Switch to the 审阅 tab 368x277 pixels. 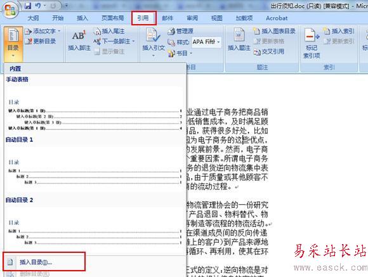coord(192,18)
